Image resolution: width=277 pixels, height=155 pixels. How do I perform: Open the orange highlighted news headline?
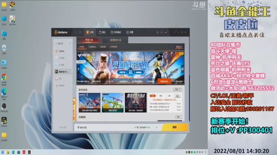pos(165,100)
